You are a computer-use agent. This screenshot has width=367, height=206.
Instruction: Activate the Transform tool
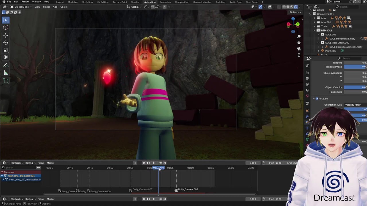click(6, 57)
